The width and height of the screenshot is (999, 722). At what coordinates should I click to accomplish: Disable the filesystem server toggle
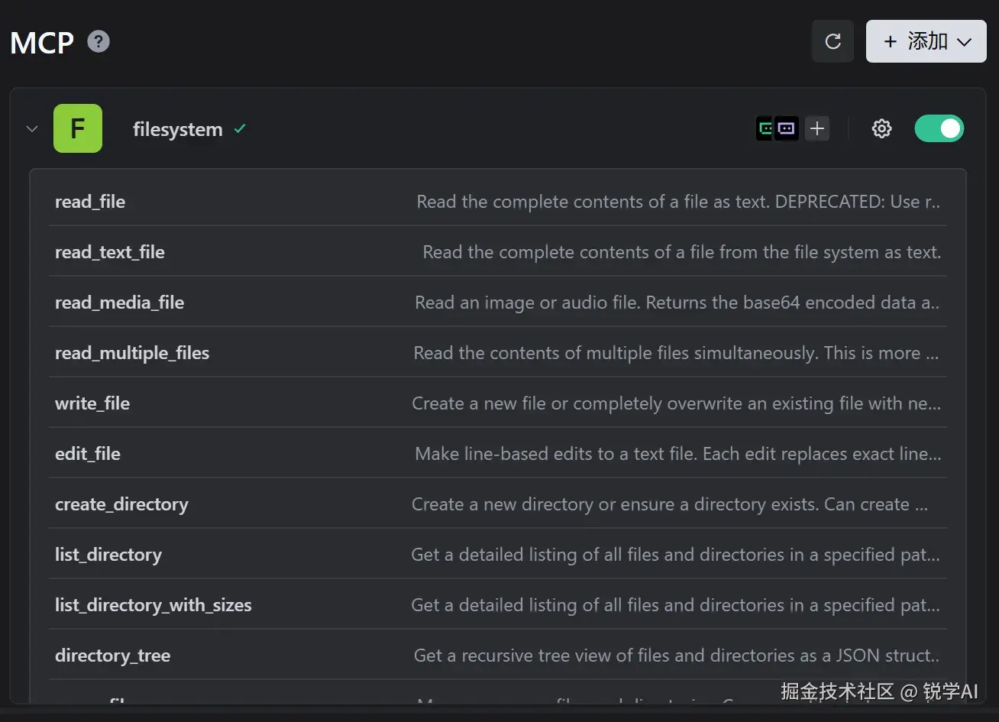(939, 129)
